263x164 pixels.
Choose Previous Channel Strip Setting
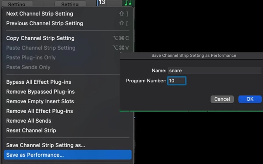tap(44, 24)
